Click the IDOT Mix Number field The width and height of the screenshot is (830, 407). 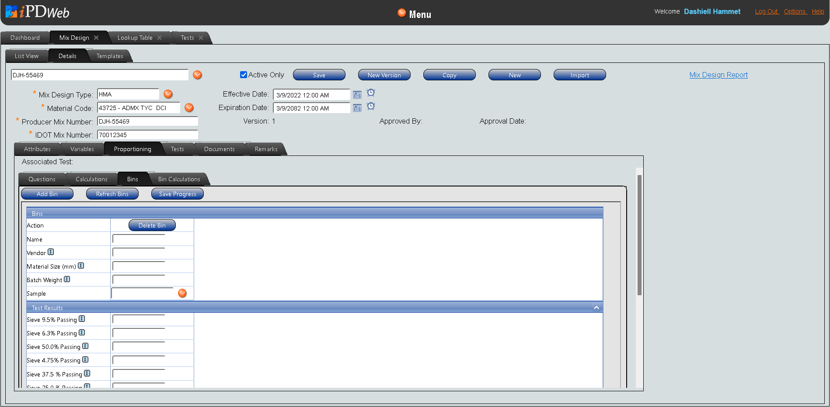[x=147, y=135]
